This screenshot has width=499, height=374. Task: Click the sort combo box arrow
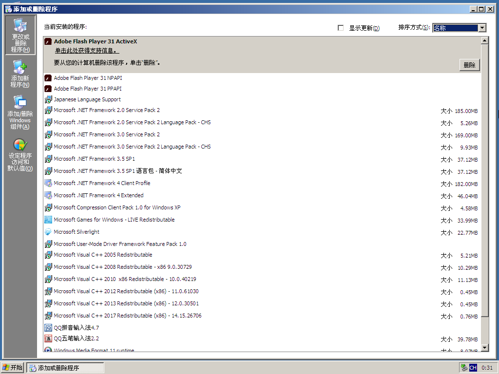pyautogui.click(x=481, y=28)
